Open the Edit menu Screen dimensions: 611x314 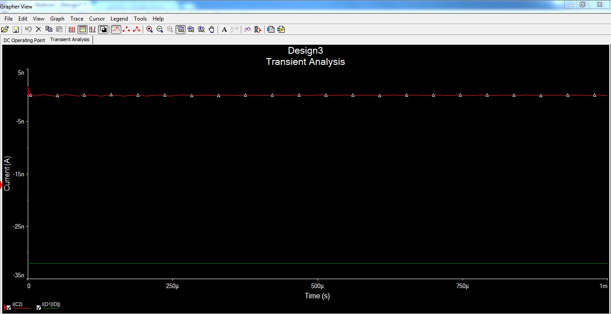[x=23, y=19]
